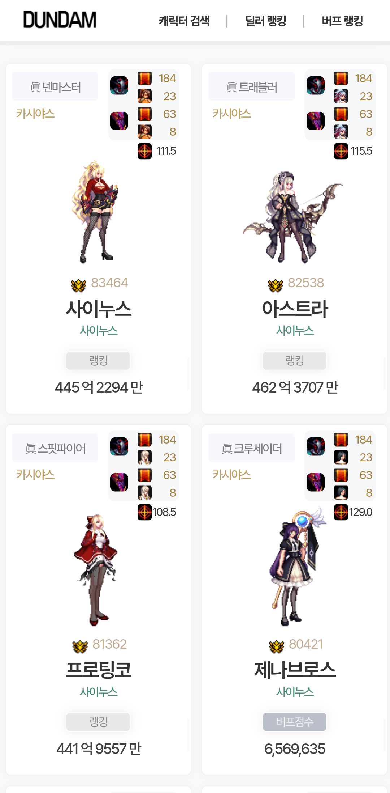
Task: Click the 랭킹 button on 사이누스 card
Action: (x=98, y=361)
